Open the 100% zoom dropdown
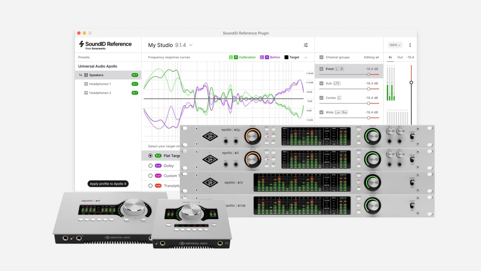The image size is (481, 271). [395, 45]
